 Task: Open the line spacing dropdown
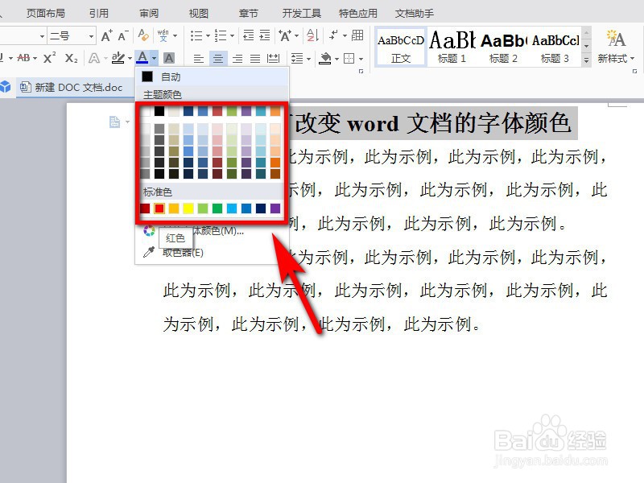300,58
